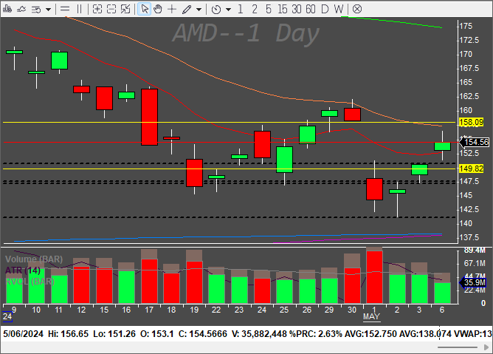Click the fit chart to window icon
Image resolution: width=493 pixels, height=354 pixels.
pos(127,9)
